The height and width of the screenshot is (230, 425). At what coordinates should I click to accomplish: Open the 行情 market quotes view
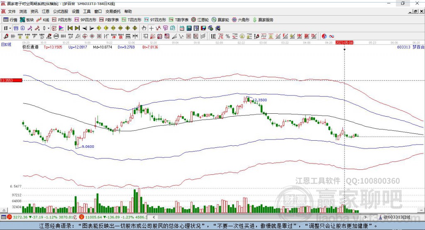[10, 20]
